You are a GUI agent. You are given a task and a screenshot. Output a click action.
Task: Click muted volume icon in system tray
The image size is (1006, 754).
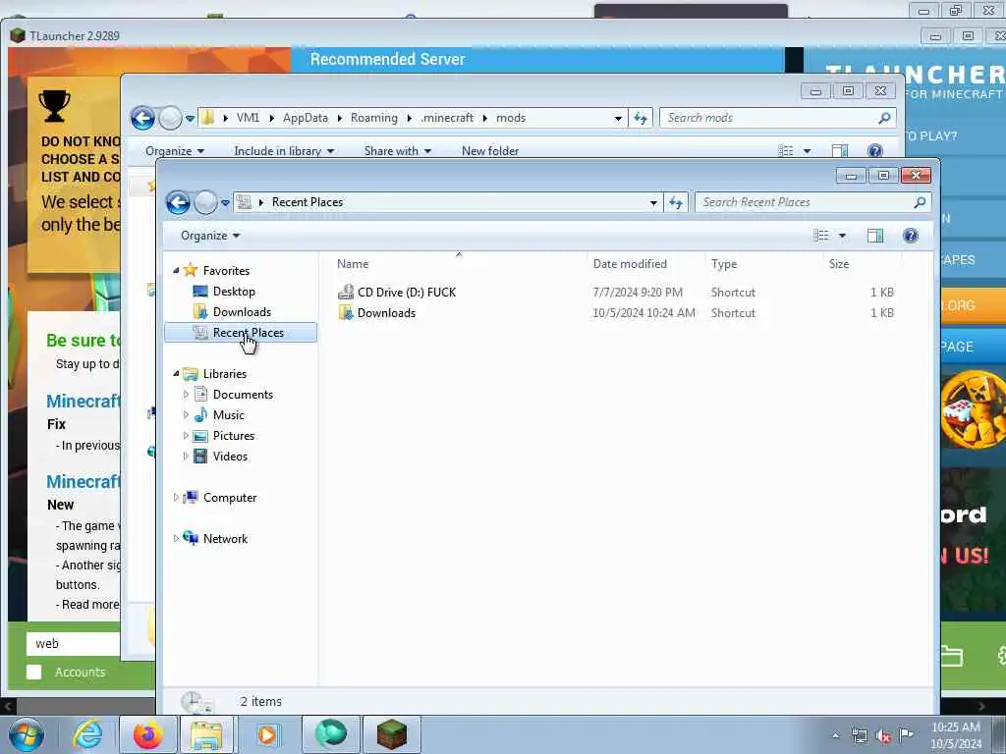883,736
